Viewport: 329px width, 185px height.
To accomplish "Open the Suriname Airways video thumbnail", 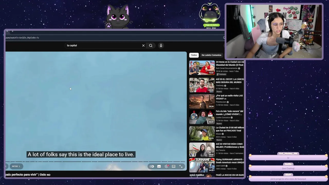I will (202, 165).
